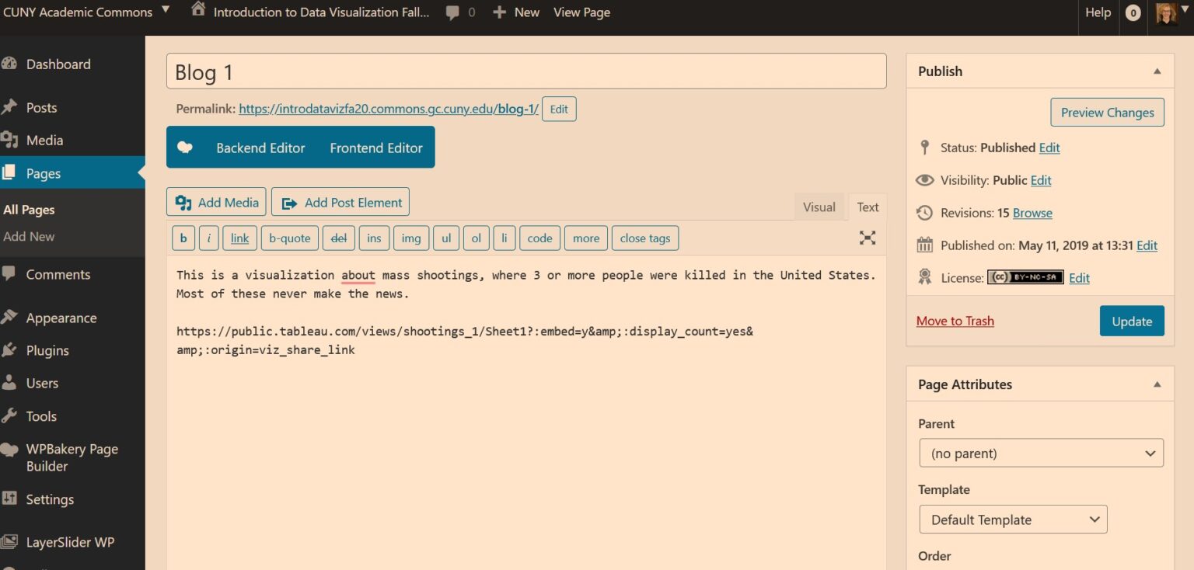
Task: Open the Frontend Editor tab
Action: tap(375, 147)
